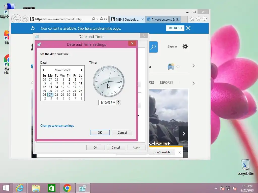Open File Explorer from taskbar
Image resolution: width=258 pixels, height=193 pixels.
(x=36, y=188)
